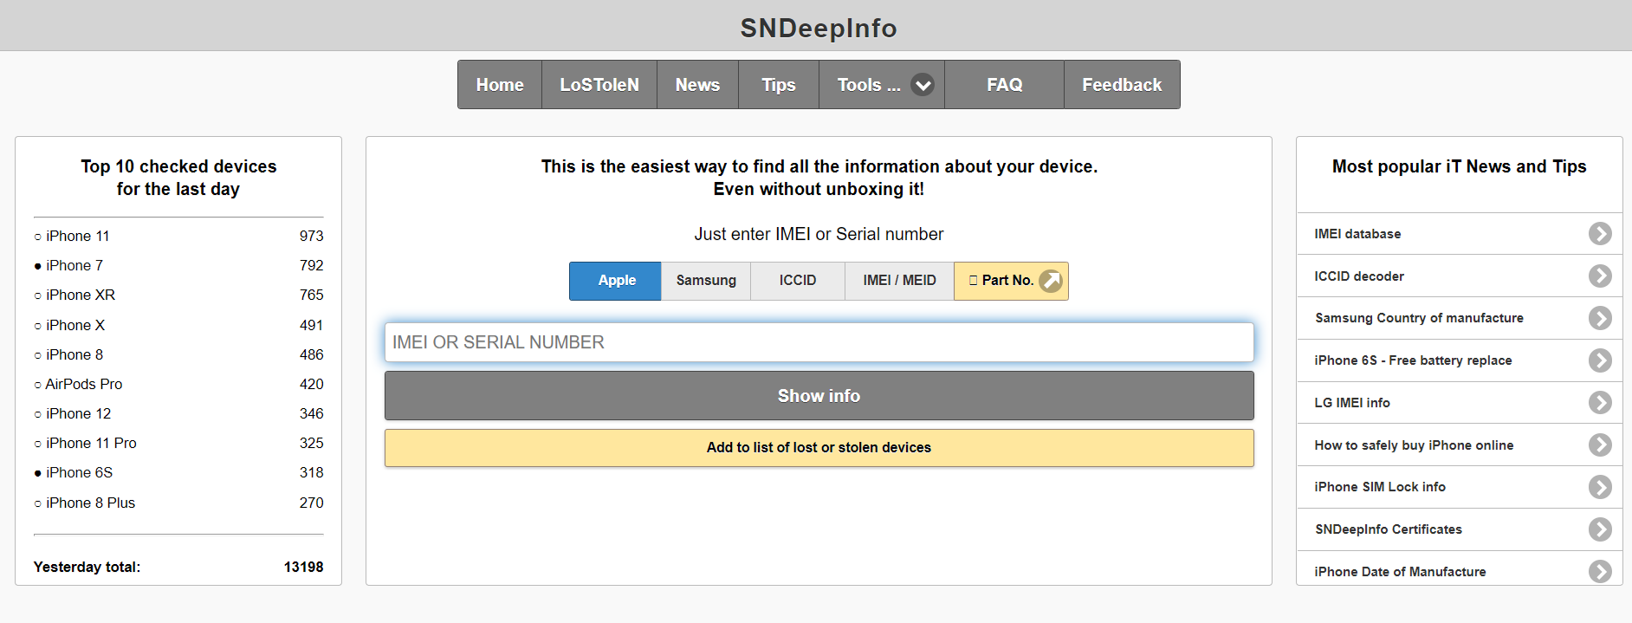The height and width of the screenshot is (623, 1632).
Task: Click arrow icon beside SNDeepInfo Certificates
Action: (x=1600, y=529)
